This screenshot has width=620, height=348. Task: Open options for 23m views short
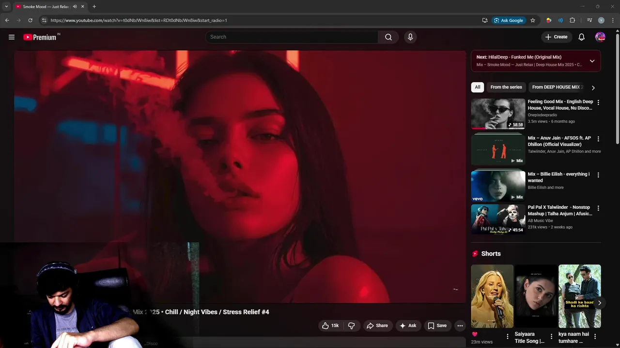point(508,336)
